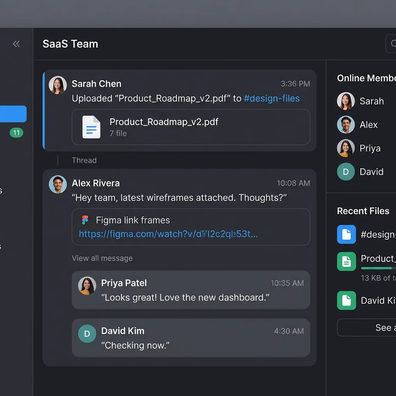This screenshot has width=396, height=396.
Task: Select David's green initial avatar in Online Members
Action: tap(345, 172)
